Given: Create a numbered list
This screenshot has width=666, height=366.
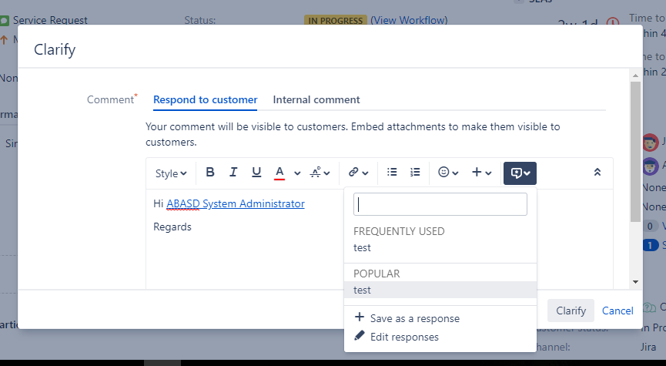Looking at the screenshot, I should 415,172.
